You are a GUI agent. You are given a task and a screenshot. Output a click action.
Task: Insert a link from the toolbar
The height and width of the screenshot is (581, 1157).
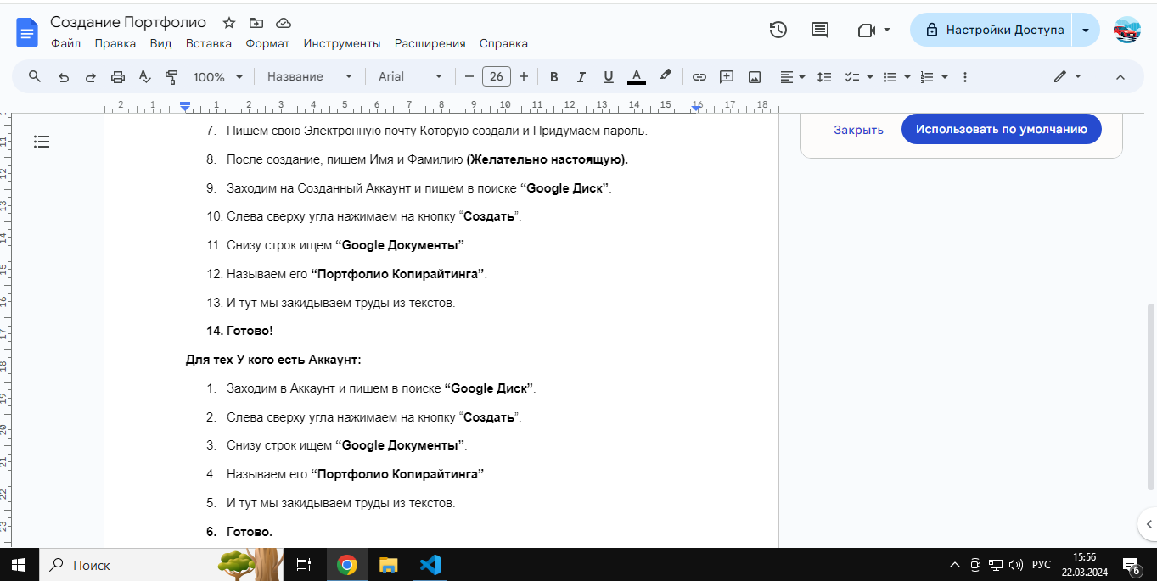coord(699,77)
